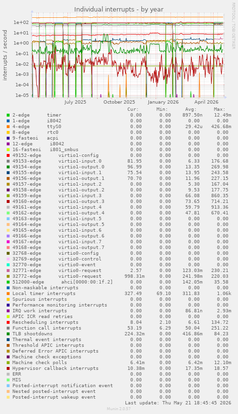Click the orange 4-edge ttyS0 color swatch

click(8, 127)
